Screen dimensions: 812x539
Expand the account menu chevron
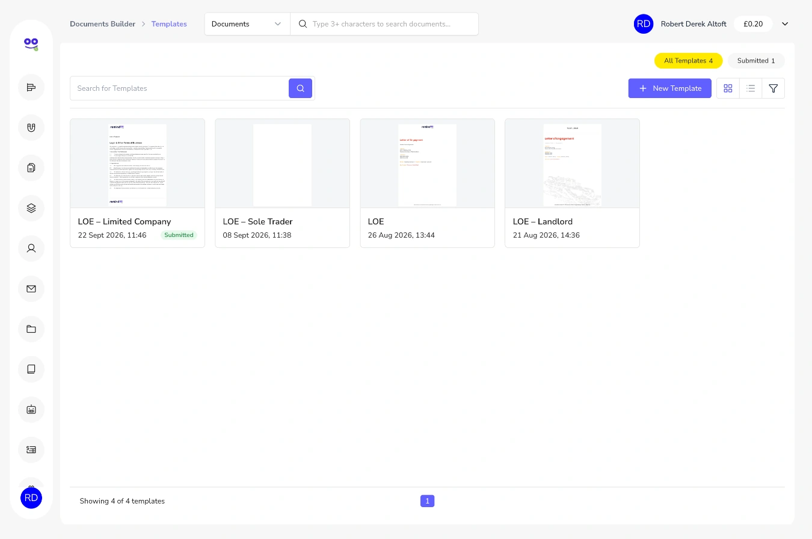tap(785, 24)
